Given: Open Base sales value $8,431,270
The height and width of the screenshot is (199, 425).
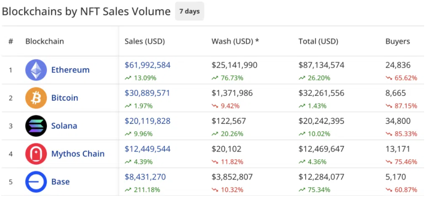Looking at the screenshot, I should [145, 177].
